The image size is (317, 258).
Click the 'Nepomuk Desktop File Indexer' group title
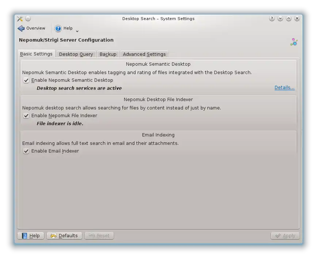click(x=158, y=99)
